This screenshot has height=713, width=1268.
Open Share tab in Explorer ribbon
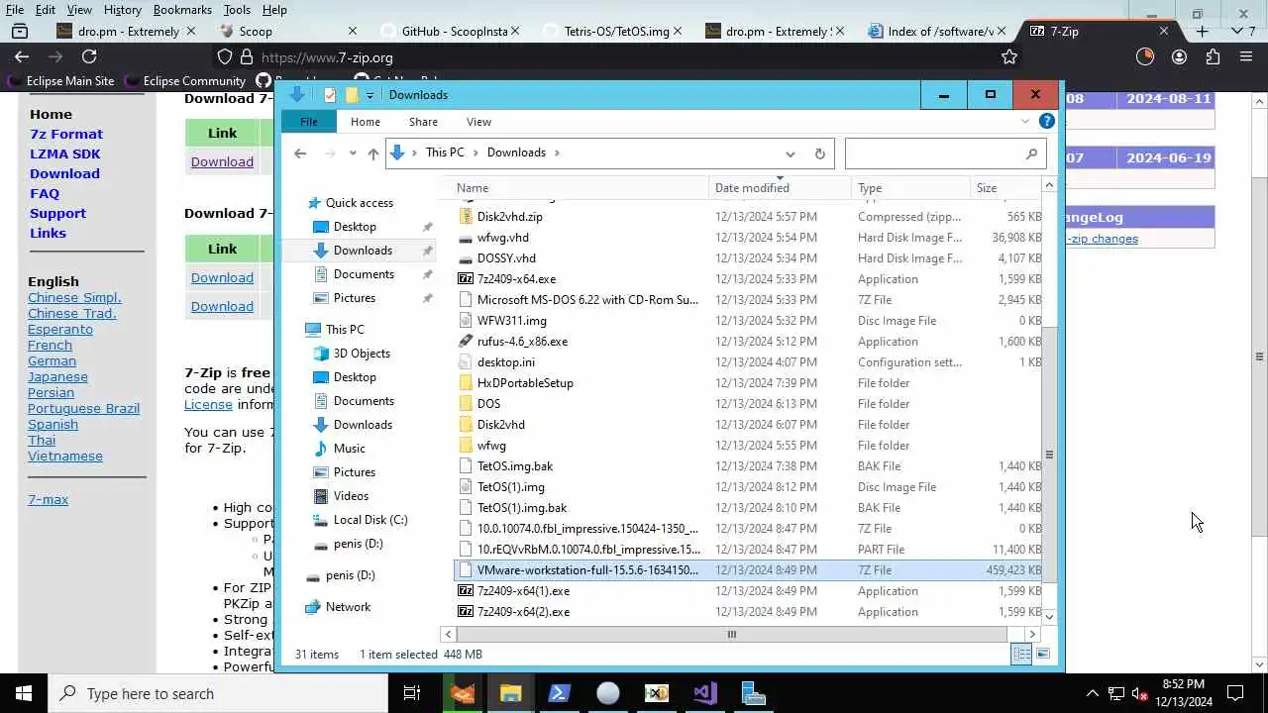tap(423, 122)
